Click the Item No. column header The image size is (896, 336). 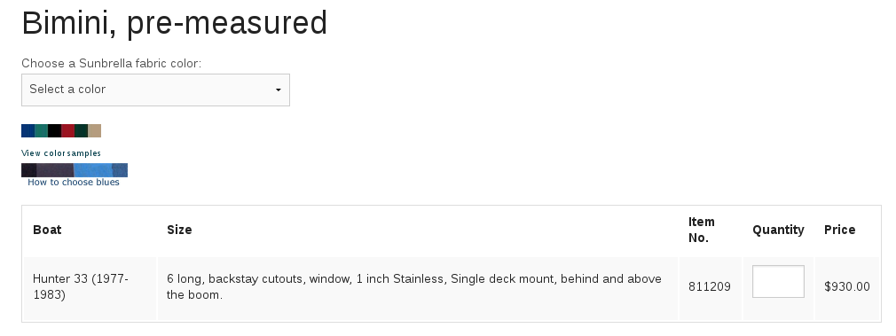(x=702, y=230)
